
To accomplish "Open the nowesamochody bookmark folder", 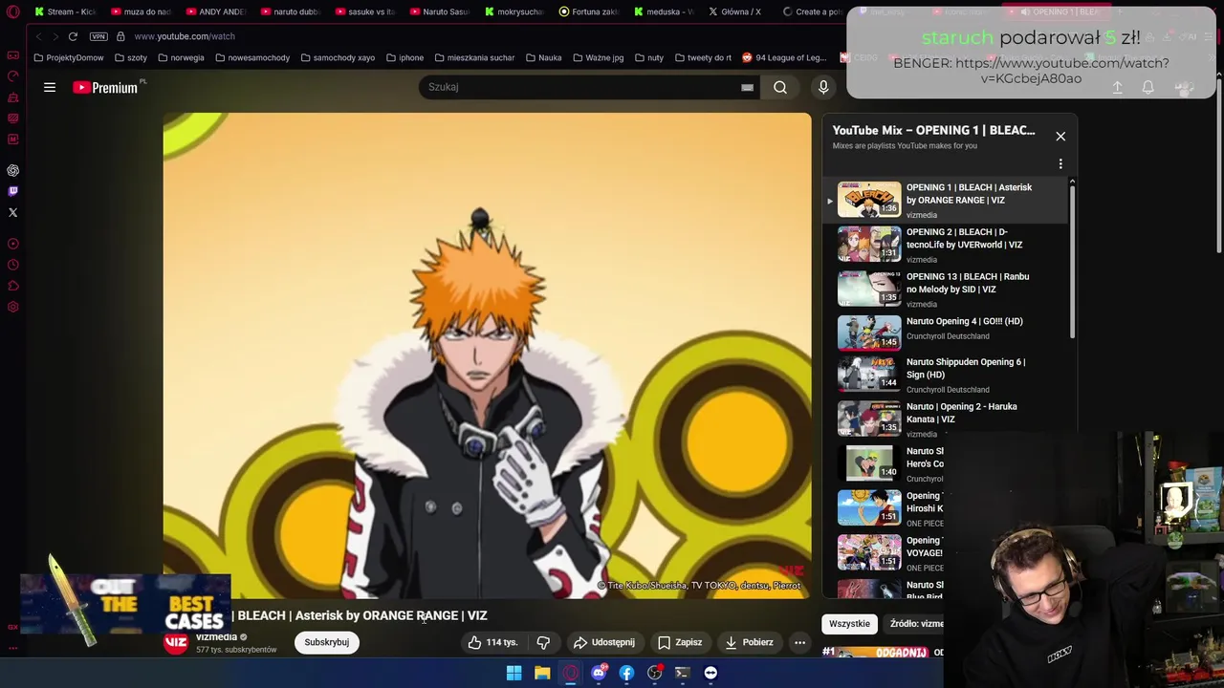I will [x=252, y=57].
